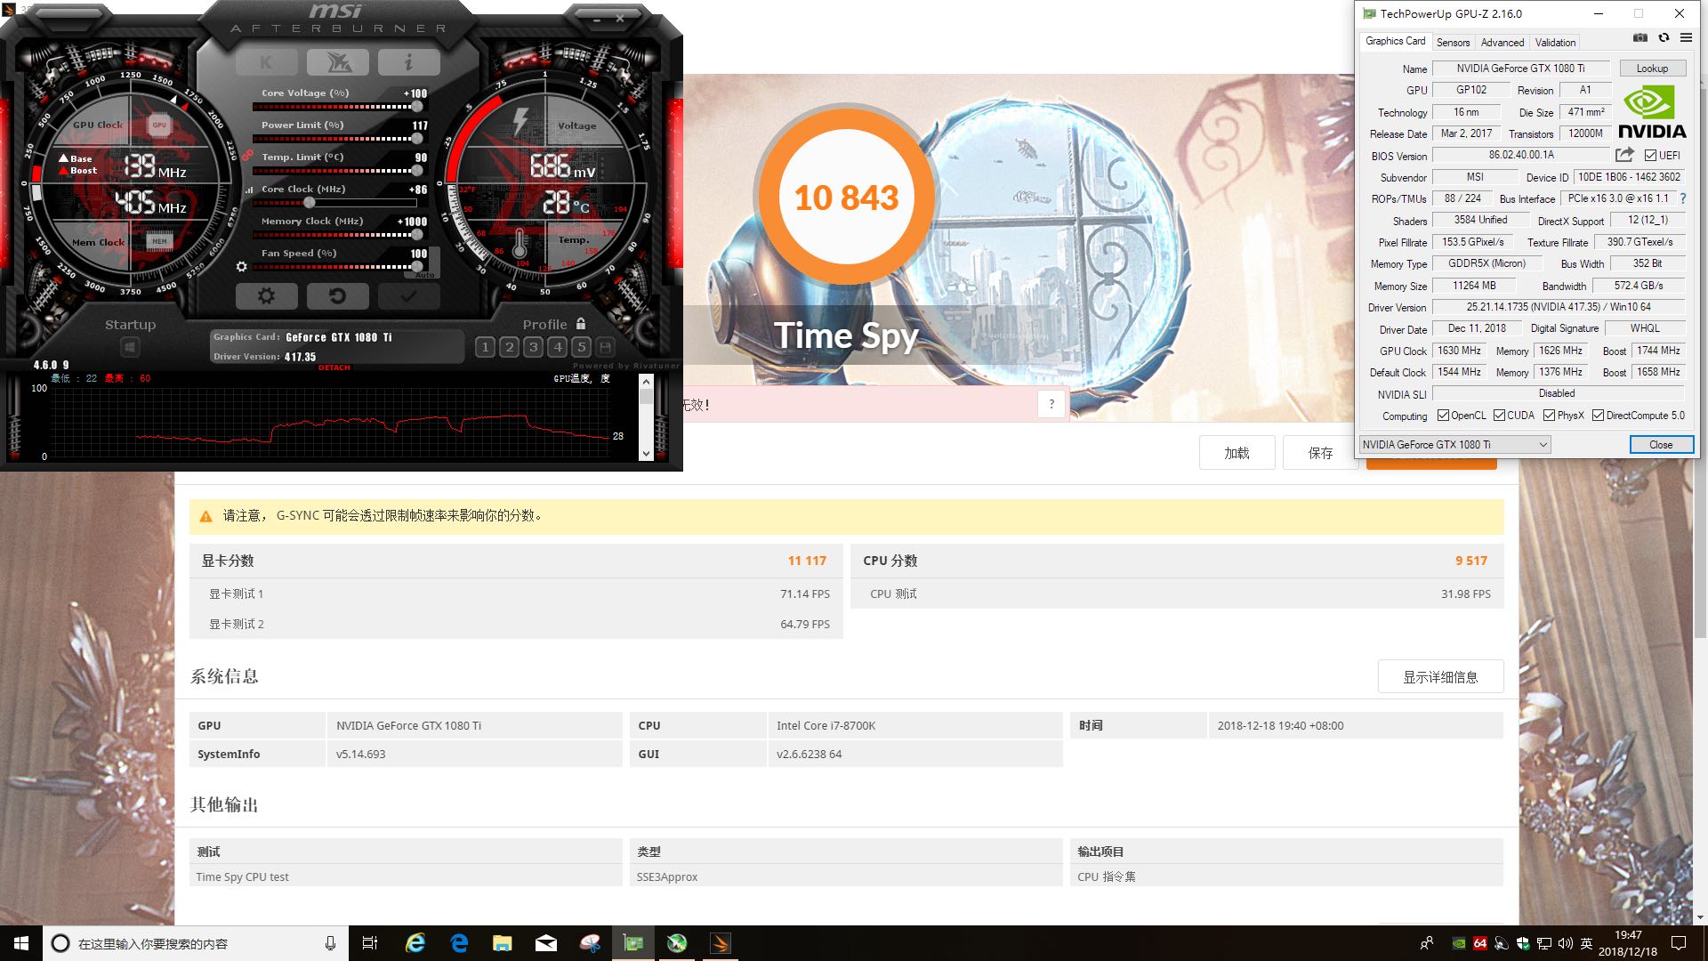Click the Core Clock slider handle
1708x961 pixels.
(x=309, y=203)
